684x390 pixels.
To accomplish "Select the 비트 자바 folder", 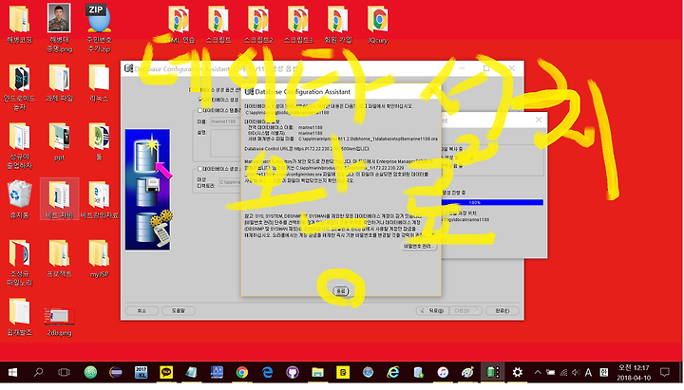I will pos(59,199).
